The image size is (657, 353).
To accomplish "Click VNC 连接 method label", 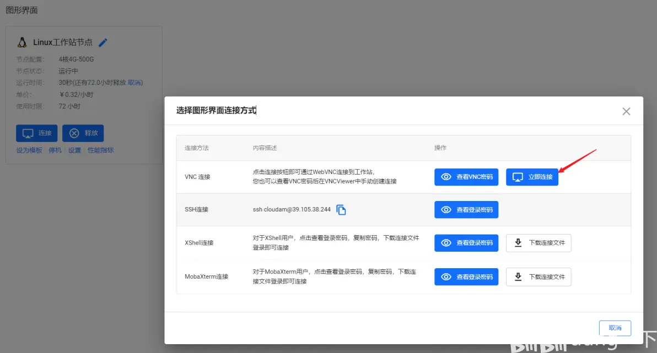I will pyautogui.click(x=197, y=177).
